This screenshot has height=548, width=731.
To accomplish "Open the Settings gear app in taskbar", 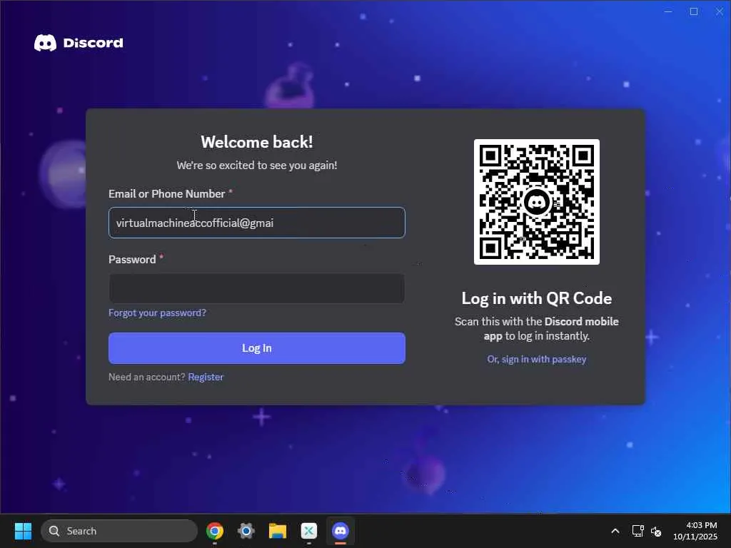I will pos(246,531).
